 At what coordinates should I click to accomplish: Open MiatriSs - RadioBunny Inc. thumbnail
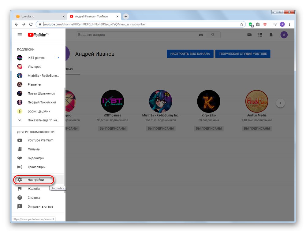[x=161, y=102]
